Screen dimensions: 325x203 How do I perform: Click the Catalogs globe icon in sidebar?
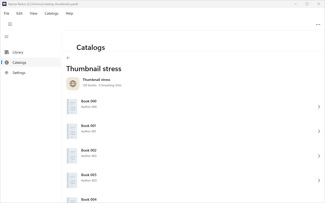[7, 62]
